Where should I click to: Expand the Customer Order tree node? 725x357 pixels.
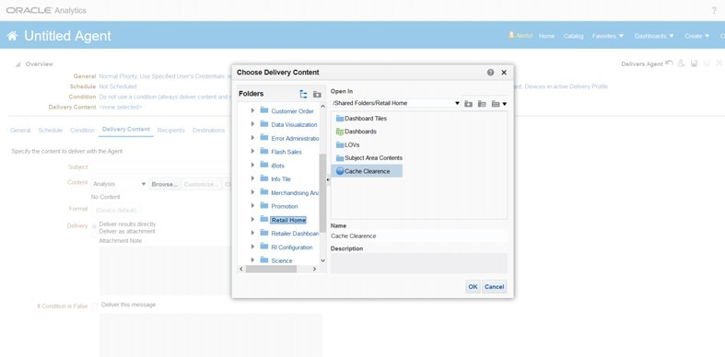click(x=252, y=110)
